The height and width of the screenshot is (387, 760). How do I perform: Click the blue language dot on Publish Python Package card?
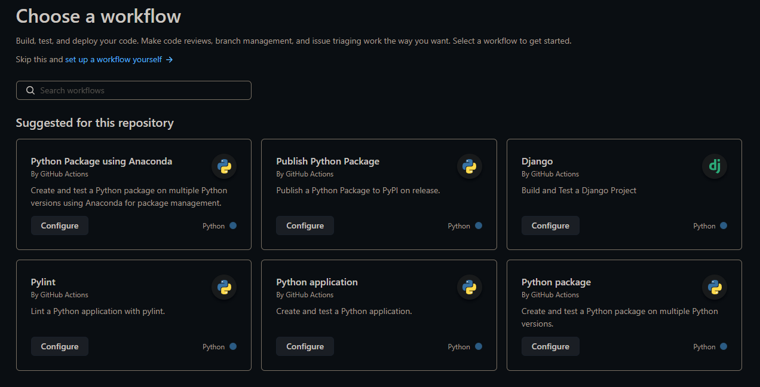[x=479, y=226]
